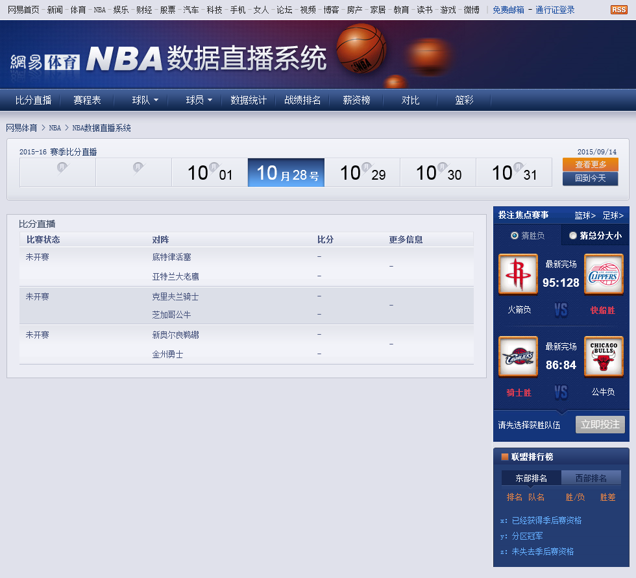
Task: Select the 10月01 date cell
Action: 210,173
